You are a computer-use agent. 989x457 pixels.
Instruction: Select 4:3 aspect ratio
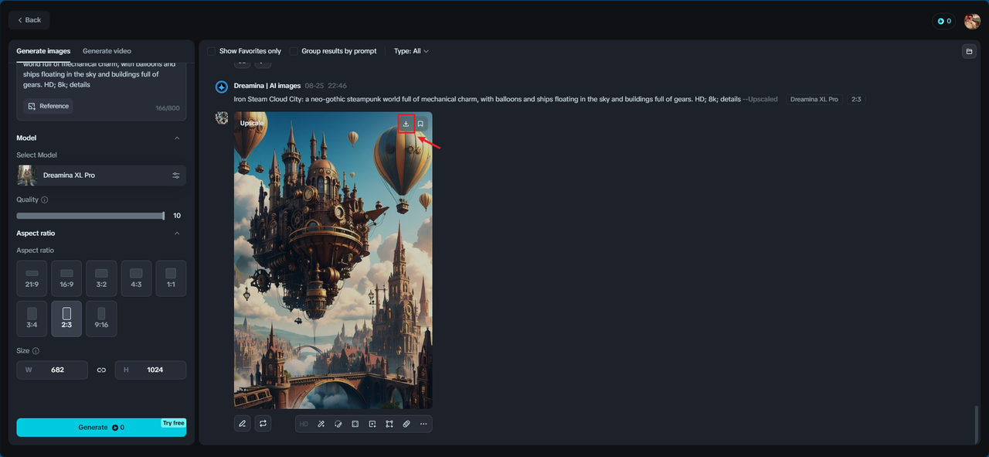[x=136, y=278]
